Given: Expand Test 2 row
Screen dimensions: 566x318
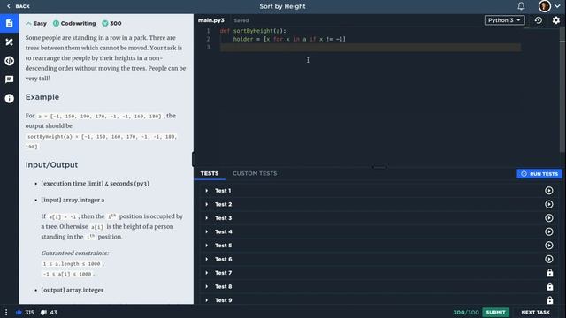Looking at the screenshot, I should tap(378, 204).
